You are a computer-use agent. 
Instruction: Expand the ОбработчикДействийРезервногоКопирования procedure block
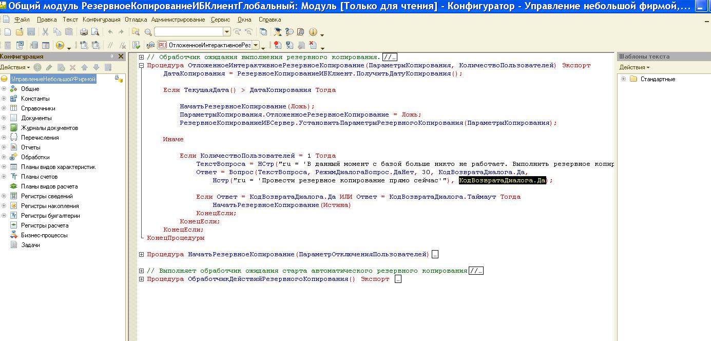(x=142, y=279)
